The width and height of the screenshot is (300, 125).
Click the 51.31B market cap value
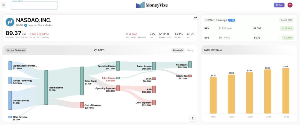coord(164,34)
